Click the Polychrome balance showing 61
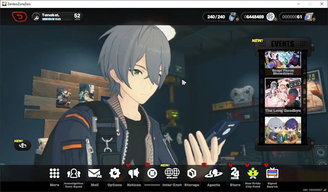 tap(292, 17)
